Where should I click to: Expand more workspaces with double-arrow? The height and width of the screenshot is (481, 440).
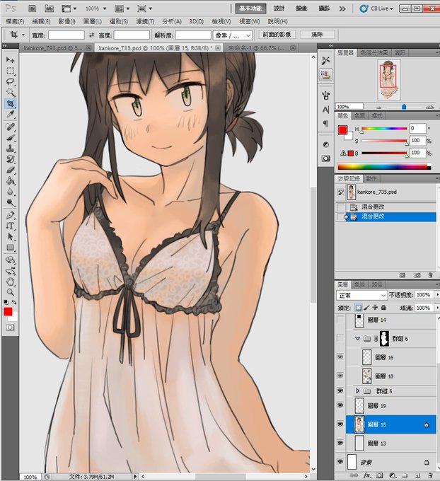(x=342, y=8)
